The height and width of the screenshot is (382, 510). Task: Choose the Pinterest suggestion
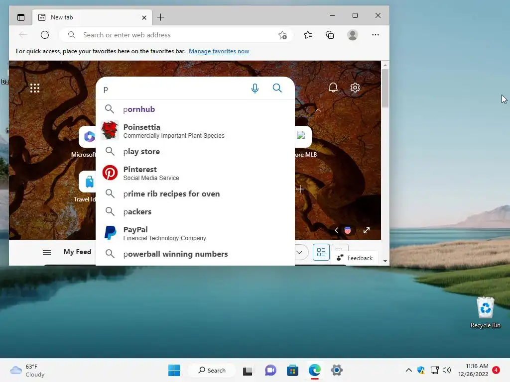pos(195,173)
